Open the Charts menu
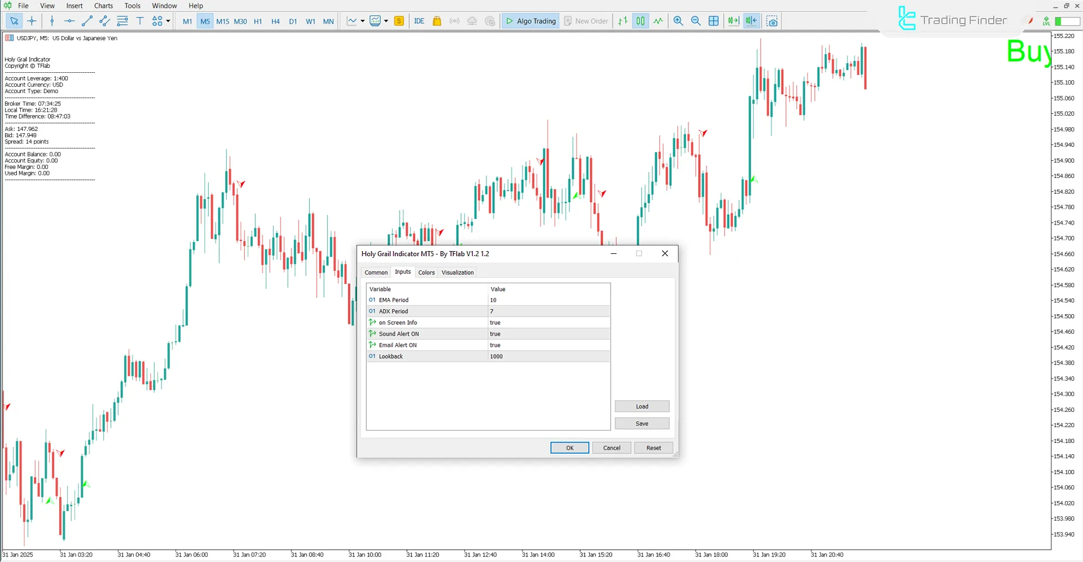Viewport: 1083px width, 562px height. click(103, 6)
